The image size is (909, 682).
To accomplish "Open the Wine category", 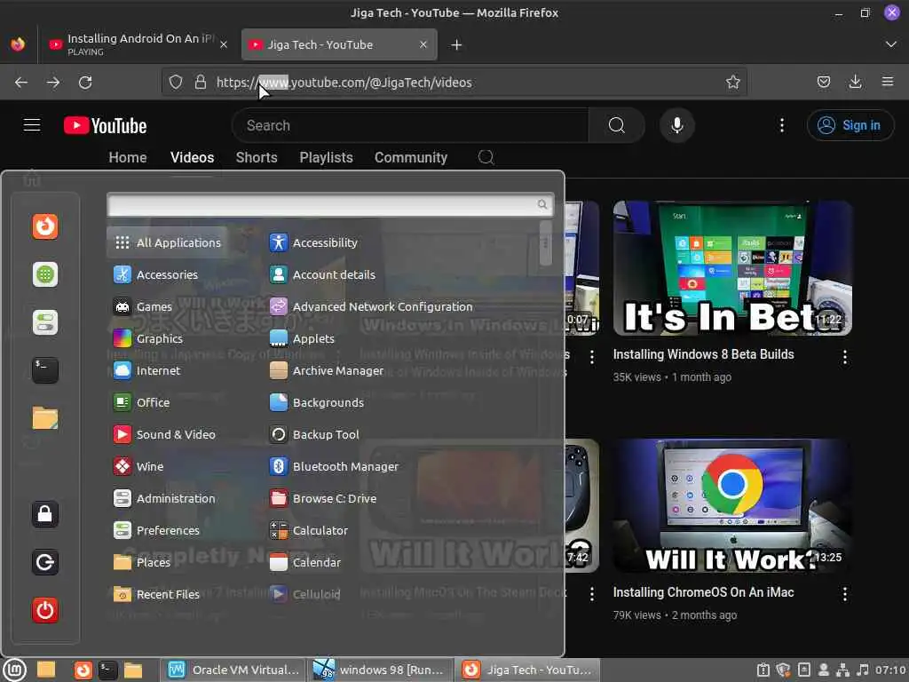I will tap(138, 465).
